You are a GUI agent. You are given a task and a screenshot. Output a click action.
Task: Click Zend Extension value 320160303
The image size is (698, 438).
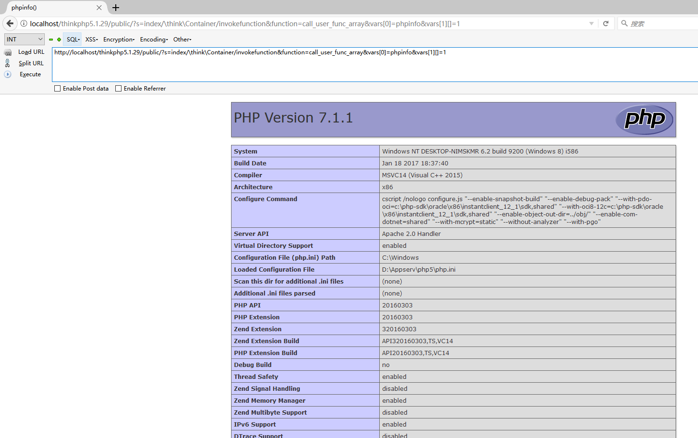click(x=399, y=329)
